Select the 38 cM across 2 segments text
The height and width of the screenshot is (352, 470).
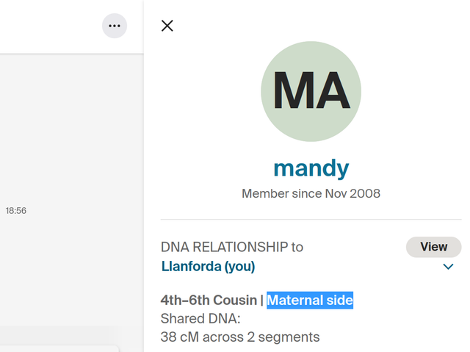click(240, 337)
